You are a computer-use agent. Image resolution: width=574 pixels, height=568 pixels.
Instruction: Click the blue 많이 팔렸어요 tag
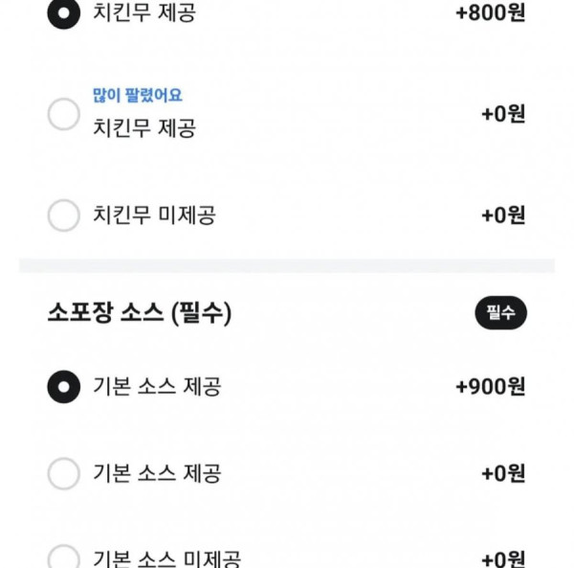point(137,96)
